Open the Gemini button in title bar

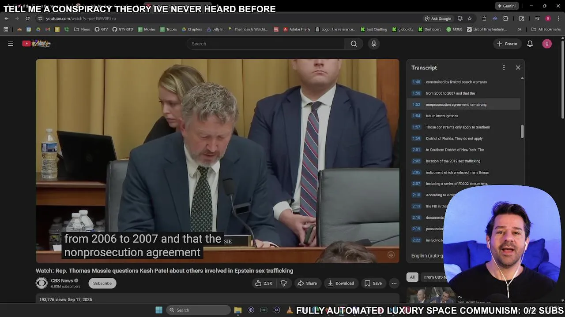click(506, 6)
